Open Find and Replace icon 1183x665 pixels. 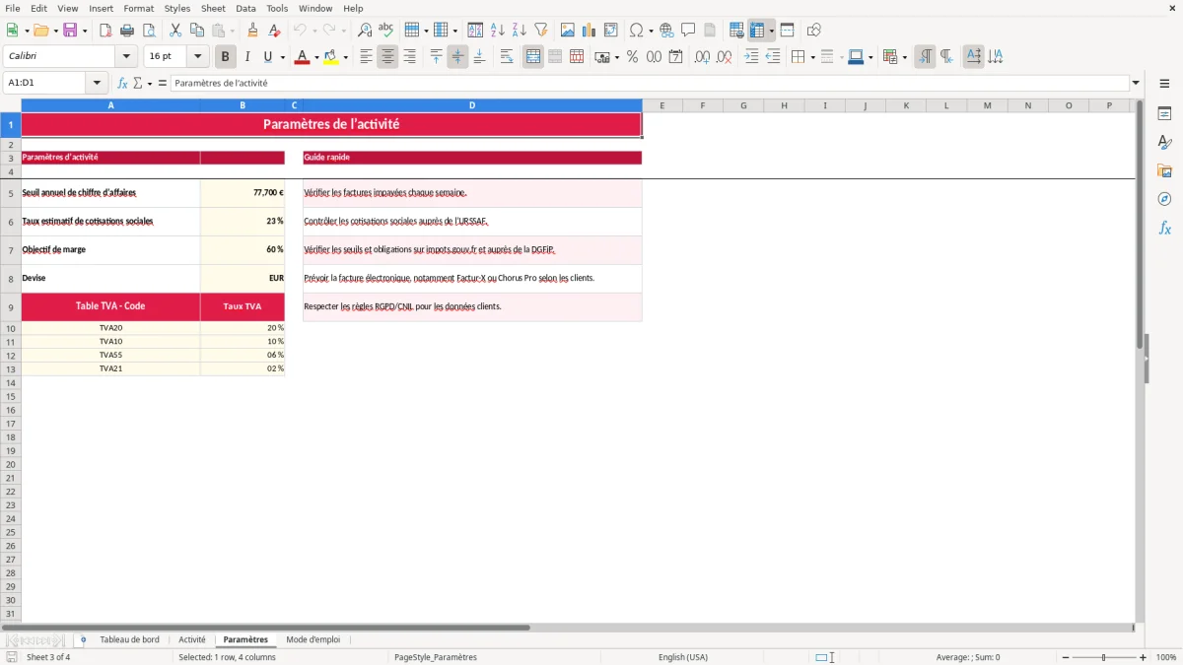[x=365, y=31]
